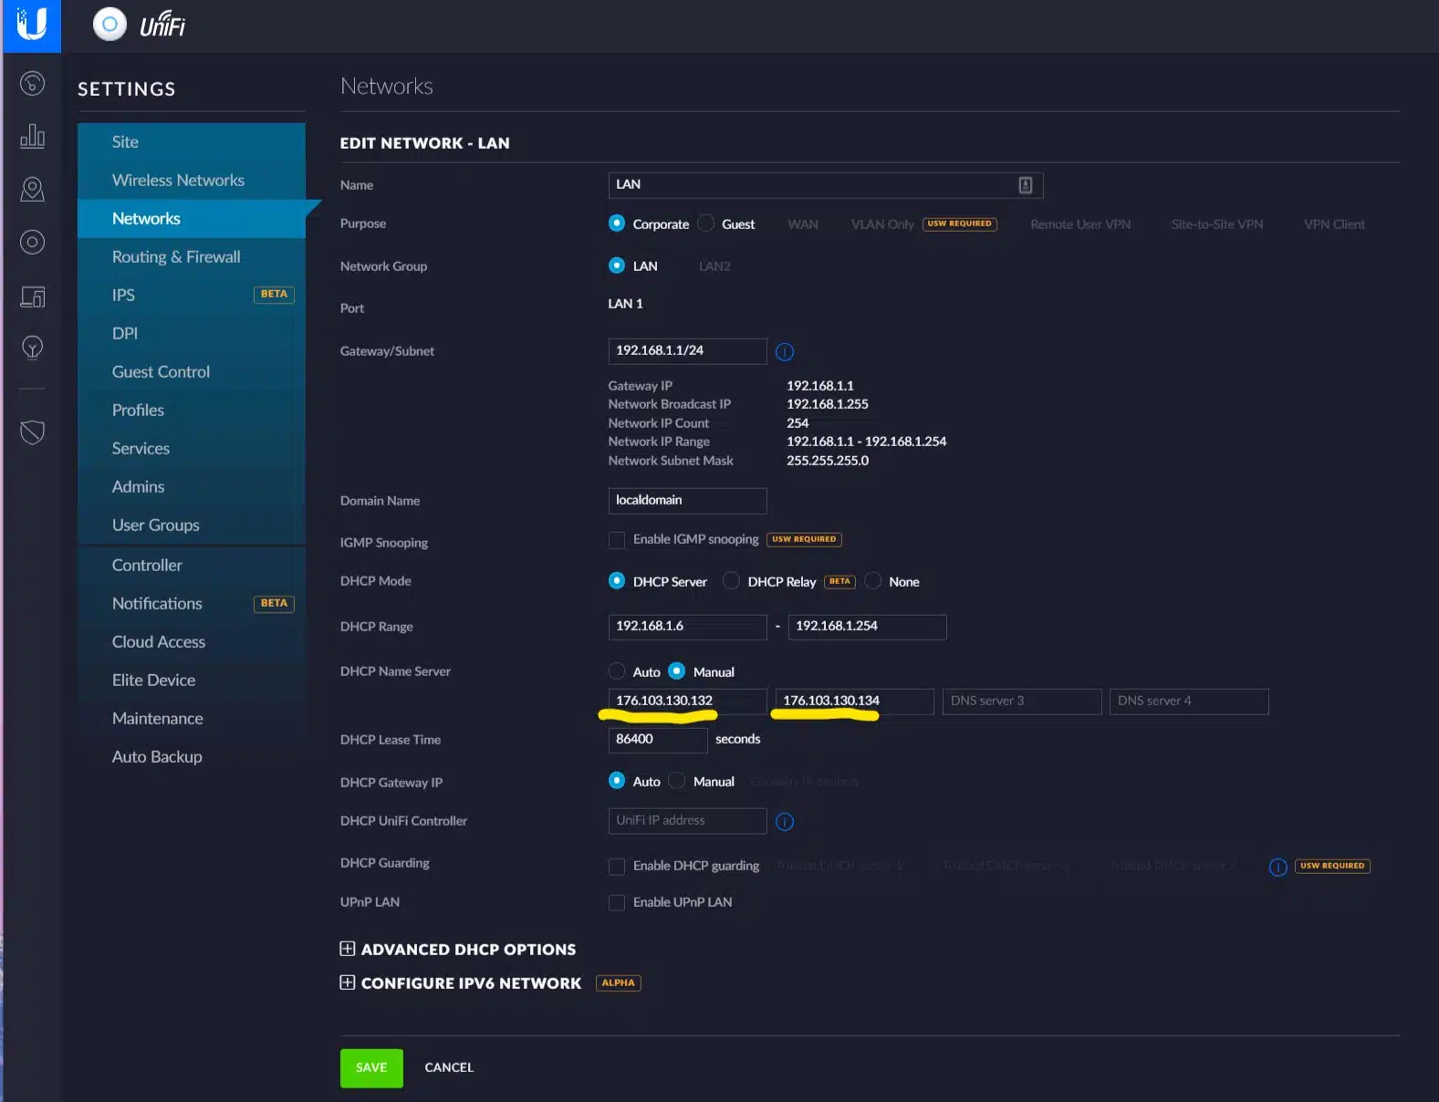Viewport: 1439px width, 1102px height.
Task: Set DHCP Name Server to Manual
Action: tap(676, 671)
